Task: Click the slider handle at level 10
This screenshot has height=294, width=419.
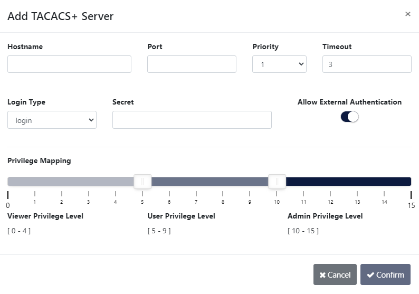Action: pos(277,182)
